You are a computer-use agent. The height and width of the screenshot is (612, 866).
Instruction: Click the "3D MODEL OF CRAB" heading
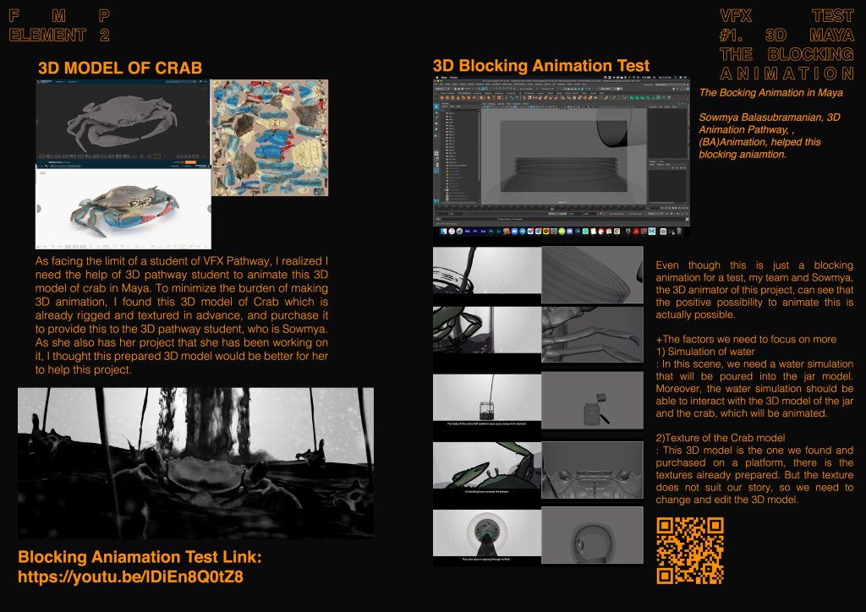pyautogui.click(x=120, y=68)
